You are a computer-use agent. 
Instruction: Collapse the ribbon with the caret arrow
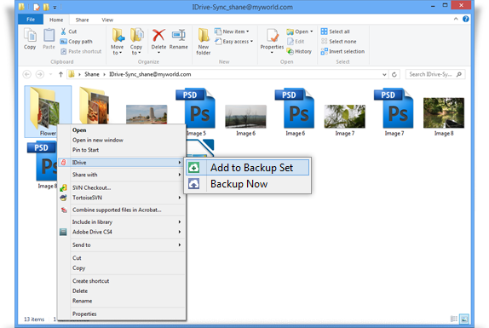point(456,19)
